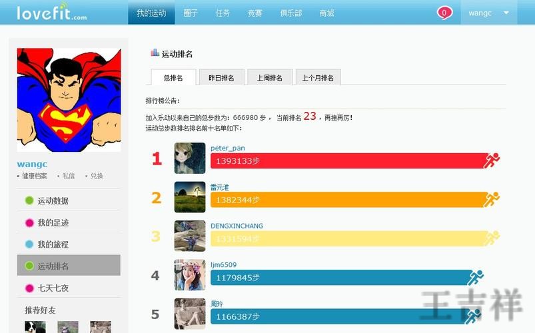The width and height of the screenshot is (535, 333).
Task: Select the 上个月排名 tab
Action: (318, 78)
